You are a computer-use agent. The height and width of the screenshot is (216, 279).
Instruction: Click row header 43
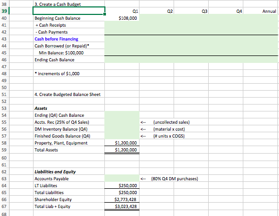coord(4,39)
